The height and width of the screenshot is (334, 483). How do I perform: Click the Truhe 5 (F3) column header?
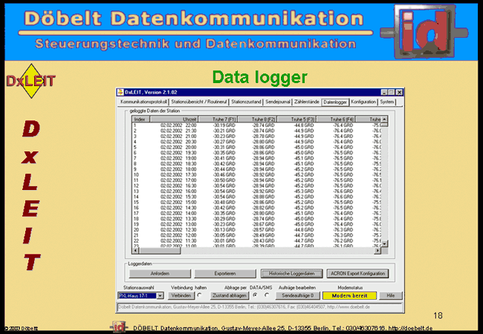pos(296,119)
